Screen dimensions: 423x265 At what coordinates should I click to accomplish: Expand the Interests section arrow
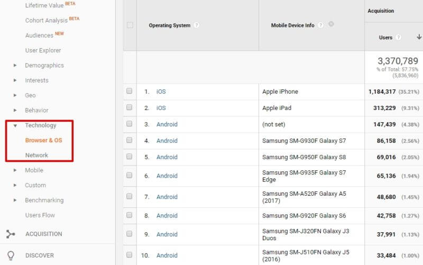tap(15, 80)
